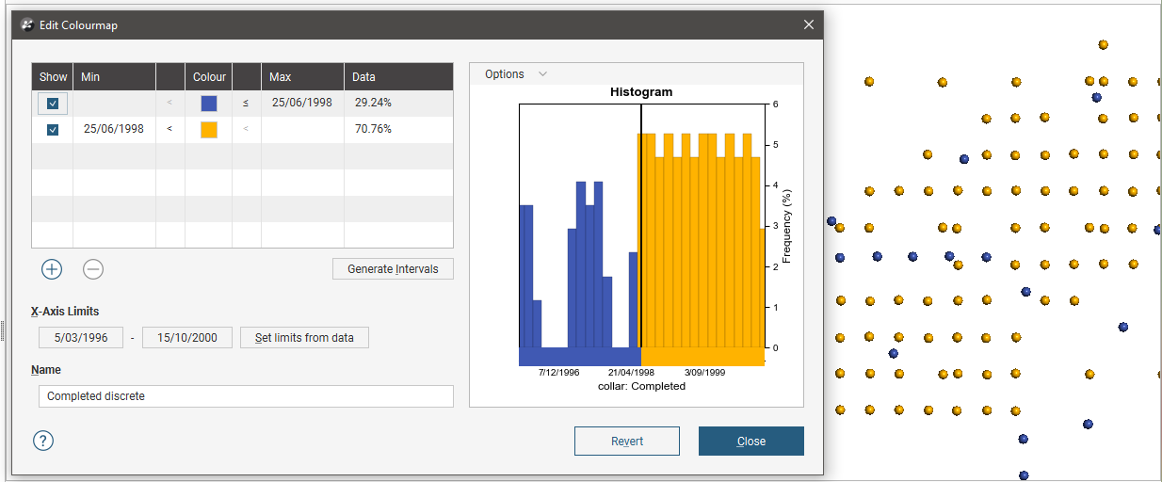Click the Revert button

pos(626,441)
